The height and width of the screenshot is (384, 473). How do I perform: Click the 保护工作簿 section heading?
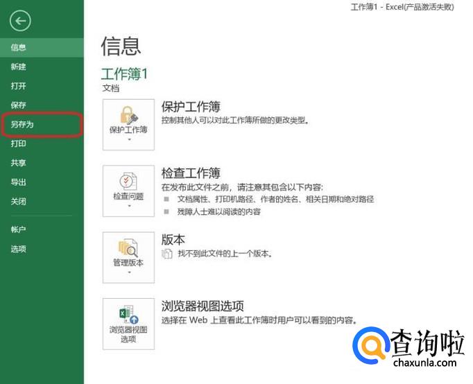point(191,107)
